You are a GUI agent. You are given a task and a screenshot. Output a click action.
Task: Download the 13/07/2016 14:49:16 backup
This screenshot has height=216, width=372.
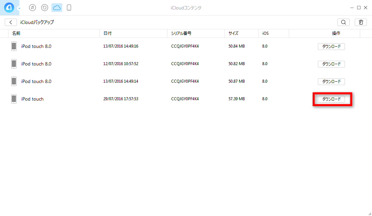[331, 47]
